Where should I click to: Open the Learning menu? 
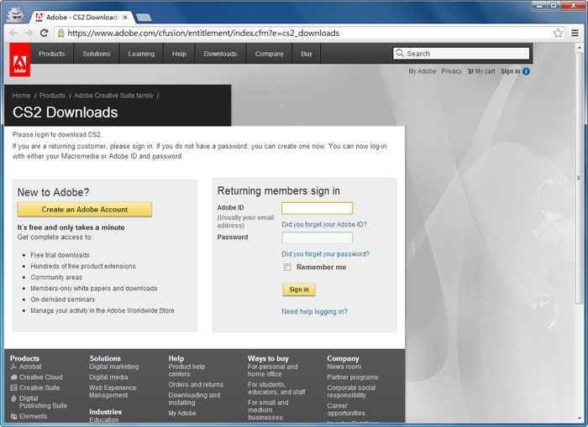141,54
